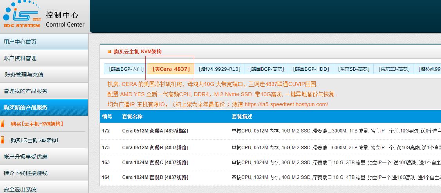
Task: Click the orange icon beside 购买[云主机-KVM架构]
Action: (2, 124)
